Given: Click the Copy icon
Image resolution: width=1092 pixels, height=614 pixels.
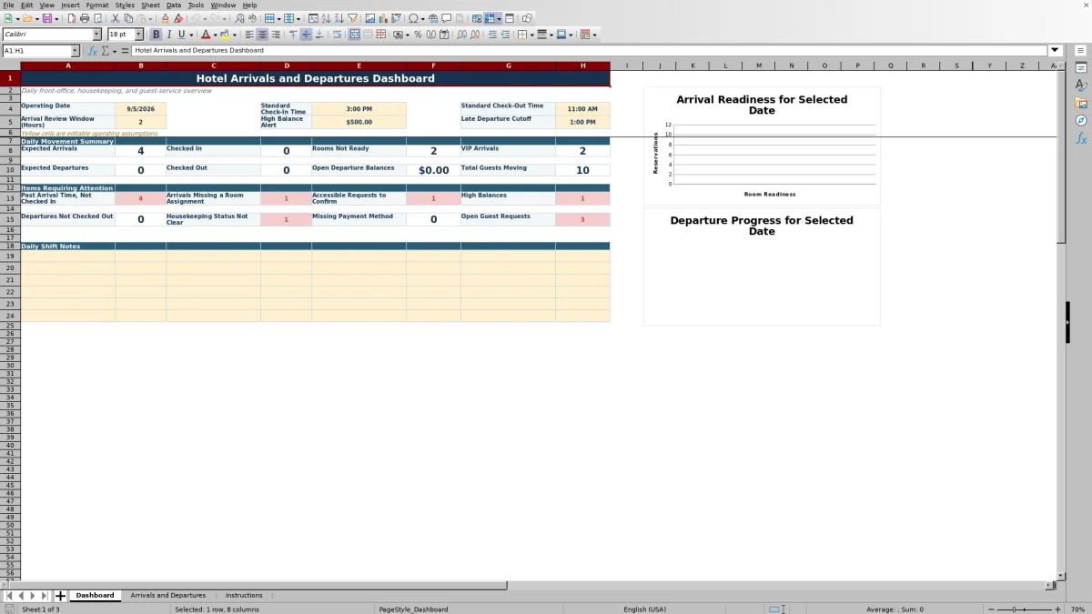Looking at the screenshot, I should [128, 18].
